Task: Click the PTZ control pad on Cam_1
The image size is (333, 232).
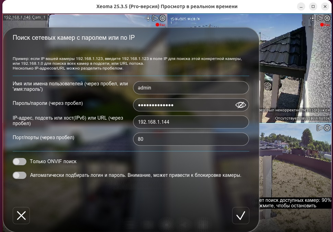Action: (148, 18)
